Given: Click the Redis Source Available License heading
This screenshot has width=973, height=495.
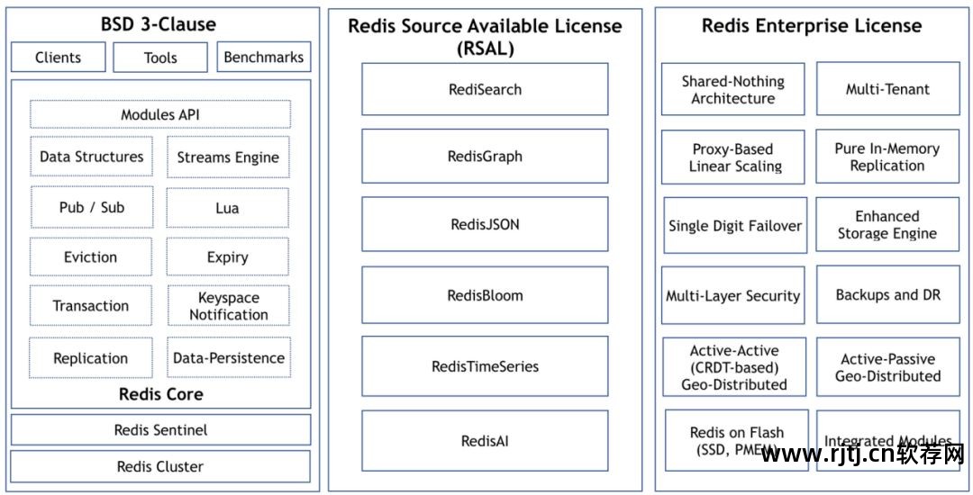Looking at the screenshot, I should [x=485, y=37].
